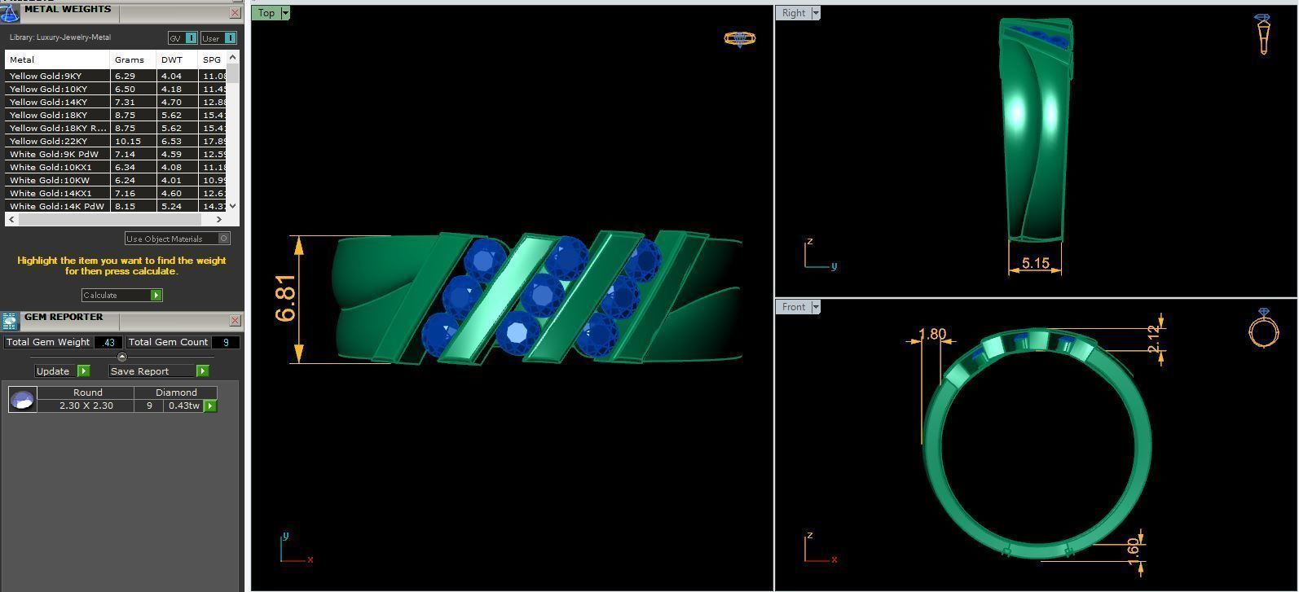Viewport: 1299px width, 592px height.
Task: Click the Grams column header
Action: tap(133, 59)
